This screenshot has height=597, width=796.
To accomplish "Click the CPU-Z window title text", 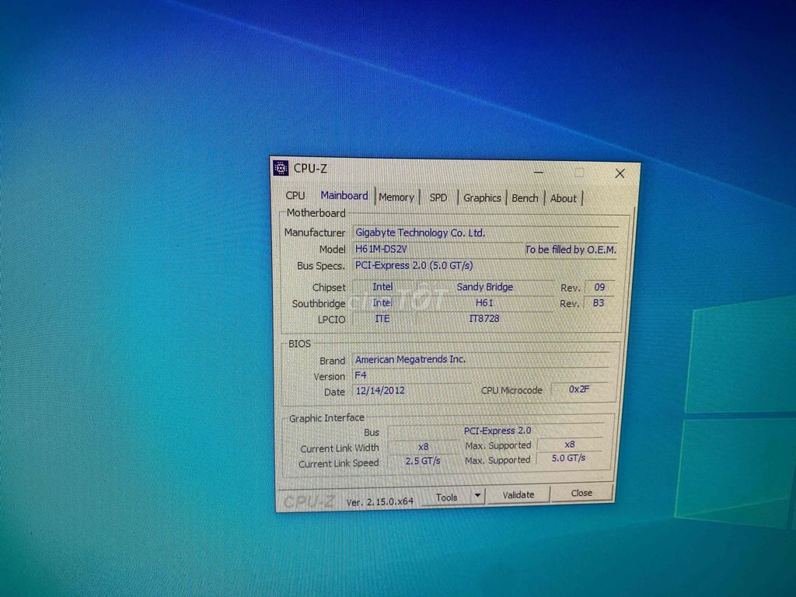I will 310,168.
